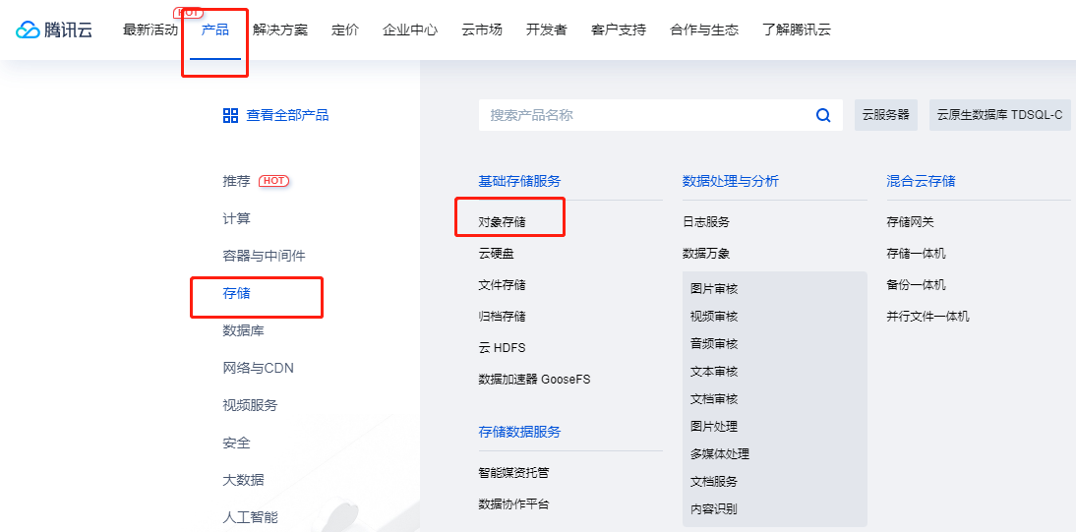Screen dimensions: 1076x532
Task: Open the 文本审核 sub-item
Action: coord(714,372)
